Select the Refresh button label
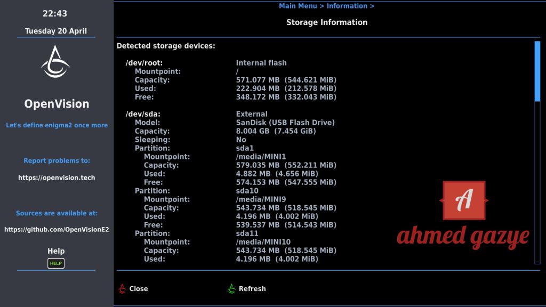This screenshot has height=307, width=546. point(252,288)
